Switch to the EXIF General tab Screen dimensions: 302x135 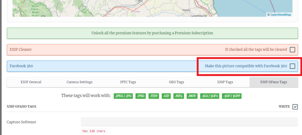pos(31,82)
